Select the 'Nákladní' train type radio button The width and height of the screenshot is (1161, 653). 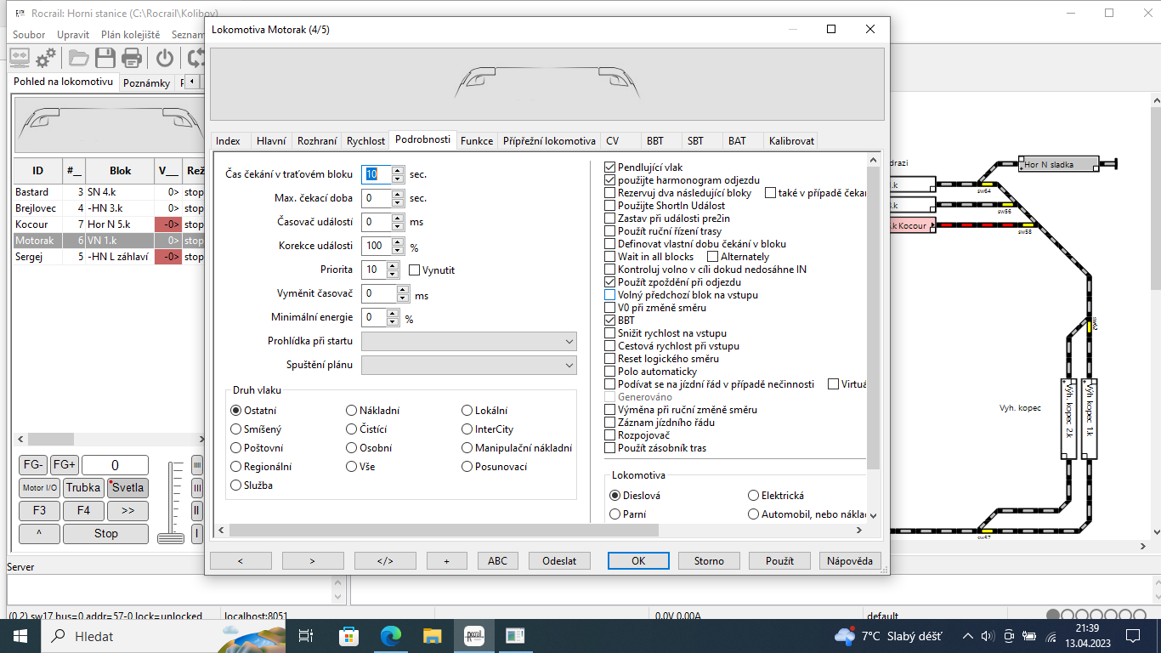tap(352, 411)
